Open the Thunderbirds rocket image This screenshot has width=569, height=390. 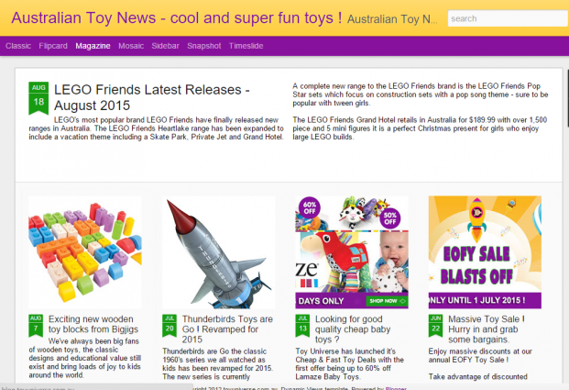point(218,252)
